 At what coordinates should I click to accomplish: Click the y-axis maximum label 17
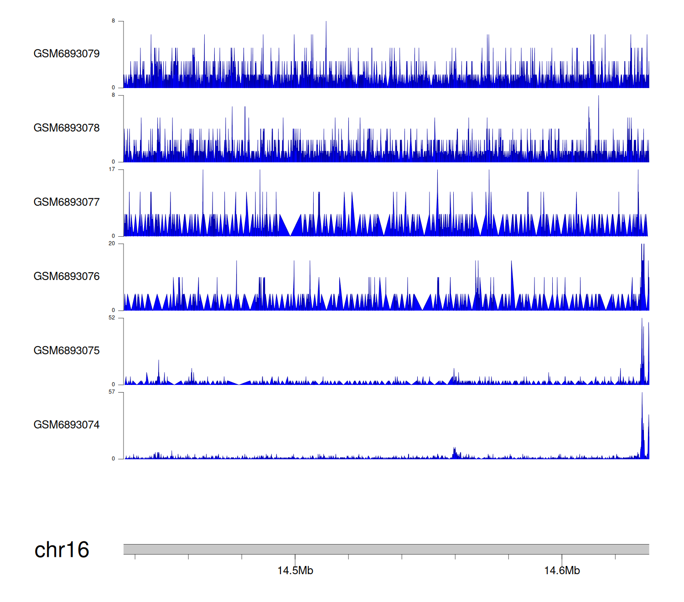click(112, 170)
